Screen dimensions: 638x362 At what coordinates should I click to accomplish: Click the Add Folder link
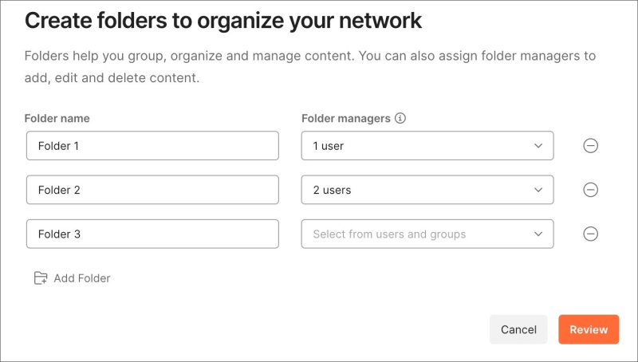(x=81, y=278)
